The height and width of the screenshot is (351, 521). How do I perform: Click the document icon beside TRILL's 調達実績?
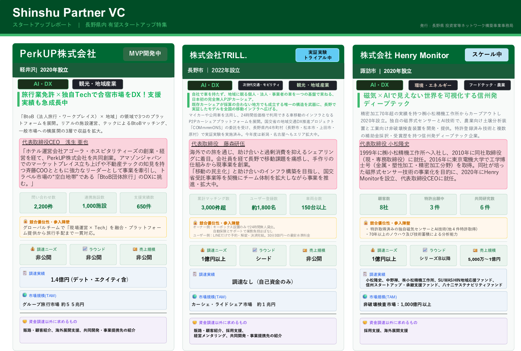click(195, 274)
